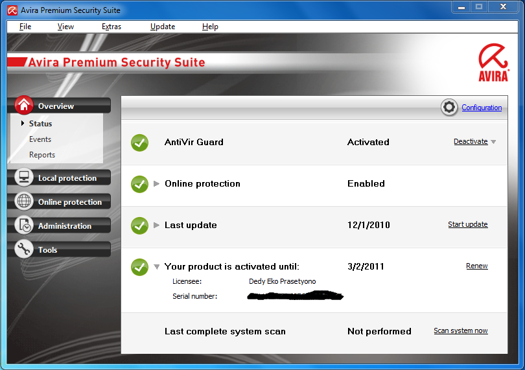Close the Avira window
Screen dimensions: 525x370
[503, 7]
